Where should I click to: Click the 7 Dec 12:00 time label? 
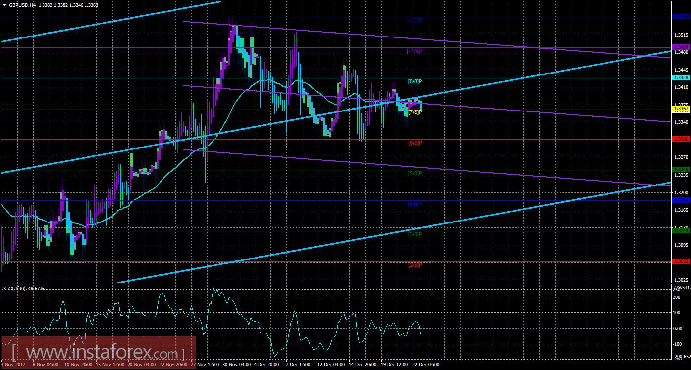click(x=298, y=365)
